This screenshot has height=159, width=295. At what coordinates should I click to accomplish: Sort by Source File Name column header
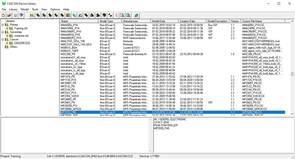[263, 21]
